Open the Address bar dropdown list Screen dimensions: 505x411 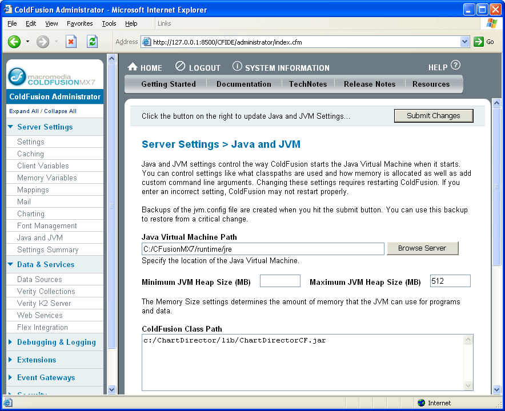point(464,42)
